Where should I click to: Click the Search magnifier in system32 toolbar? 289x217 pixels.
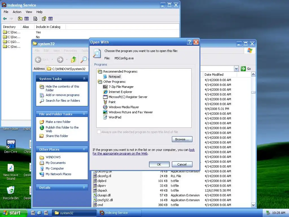coord(84,60)
